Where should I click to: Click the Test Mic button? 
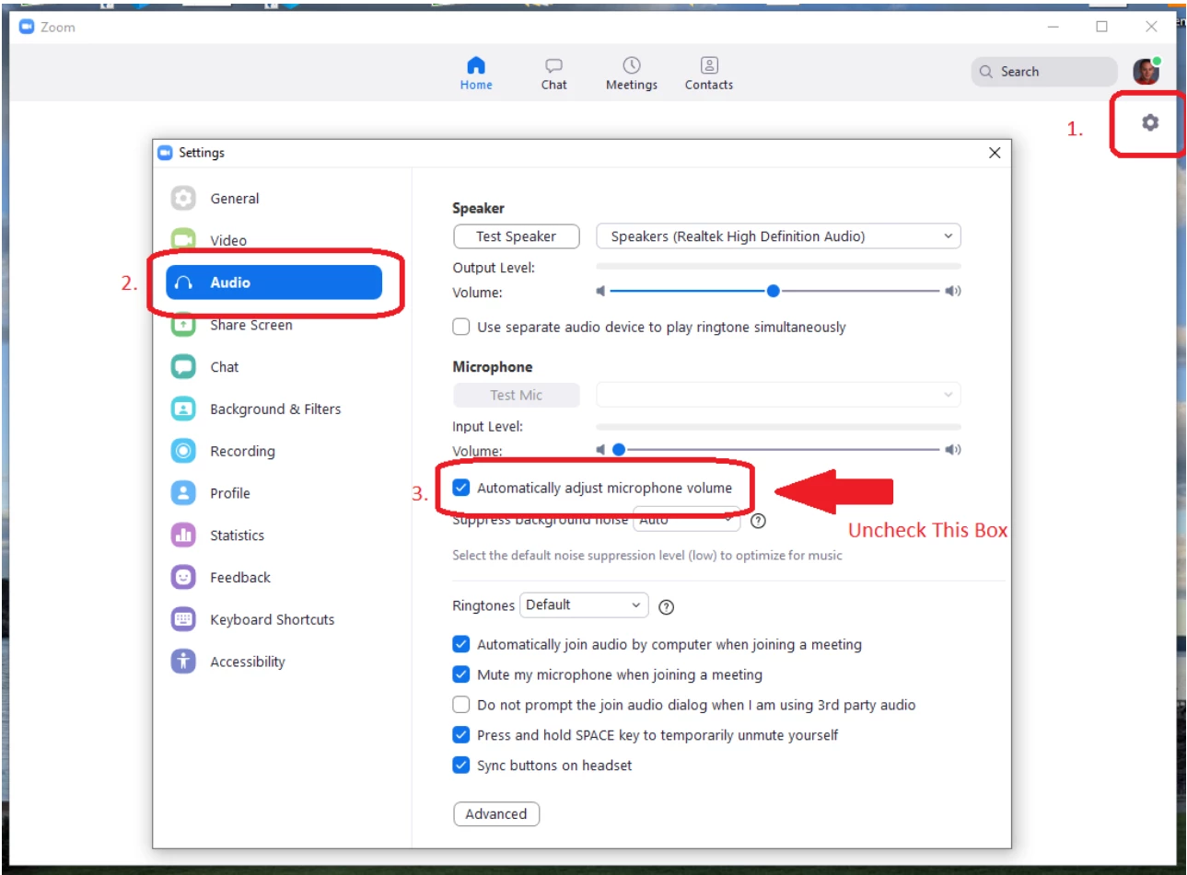[517, 395]
